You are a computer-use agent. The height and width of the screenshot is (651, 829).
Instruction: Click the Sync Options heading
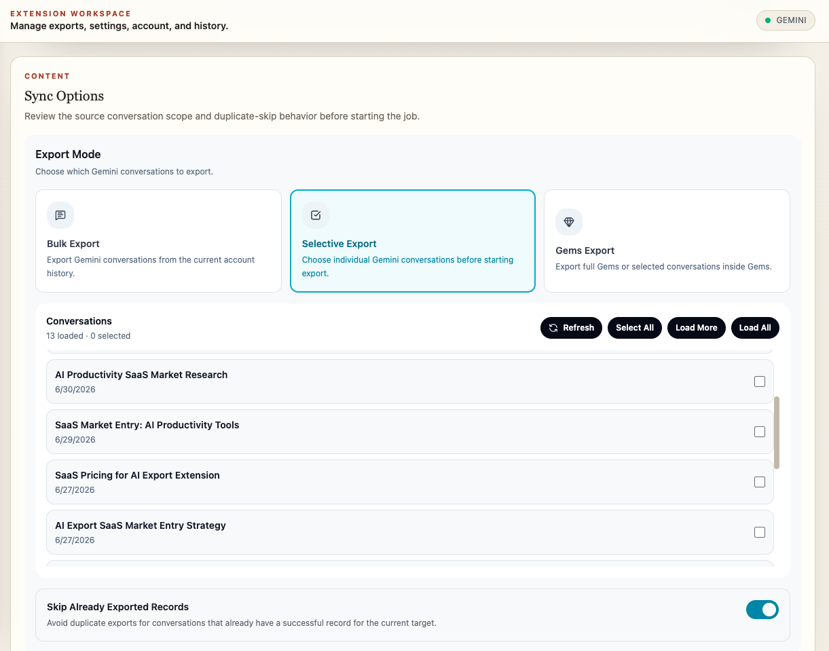coord(64,96)
